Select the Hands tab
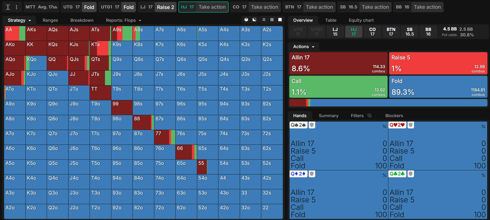This screenshot has height=220, width=490. (x=300, y=116)
